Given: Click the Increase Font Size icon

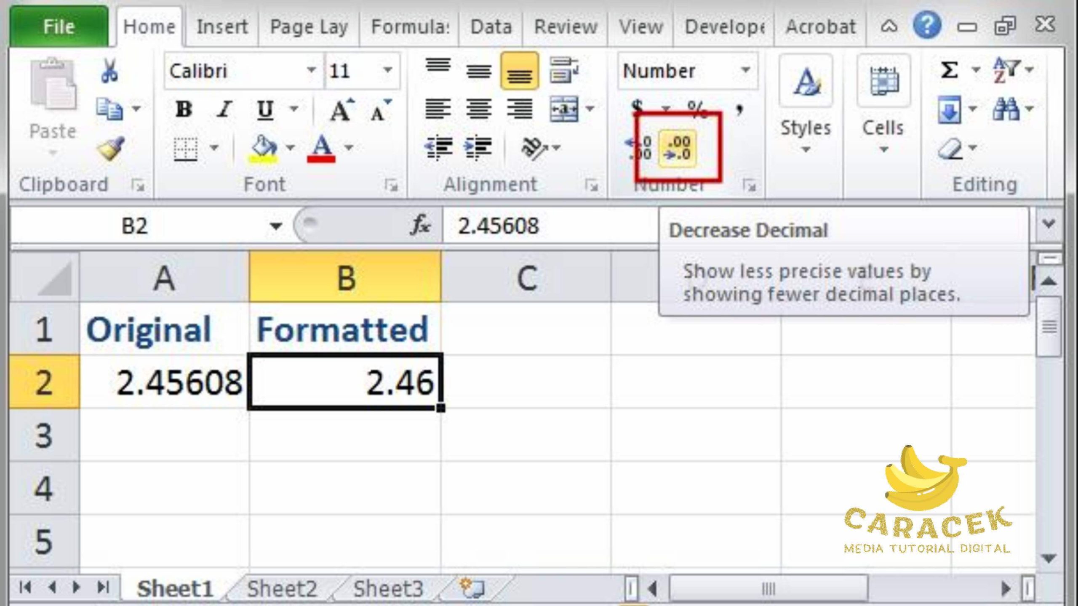Looking at the screenshot, I should 341,110.
